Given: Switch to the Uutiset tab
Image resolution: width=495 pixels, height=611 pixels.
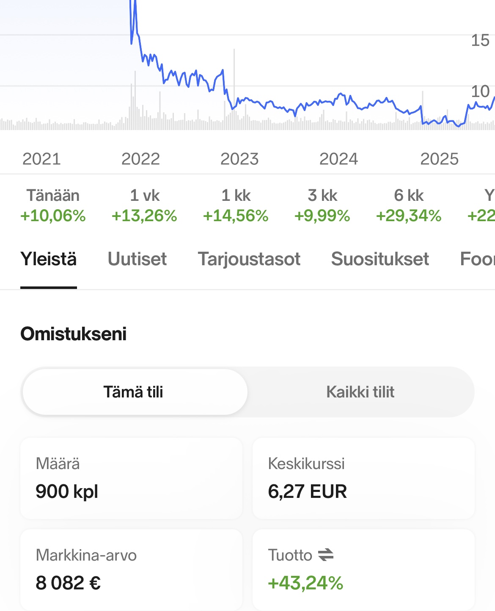Looking at the screenshot, I should (137, 259).
